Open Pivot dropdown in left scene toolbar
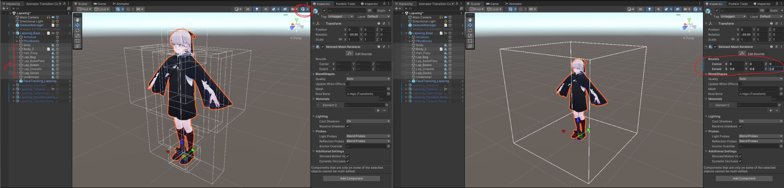The image size is (784, 188). [x=84, y=9]
